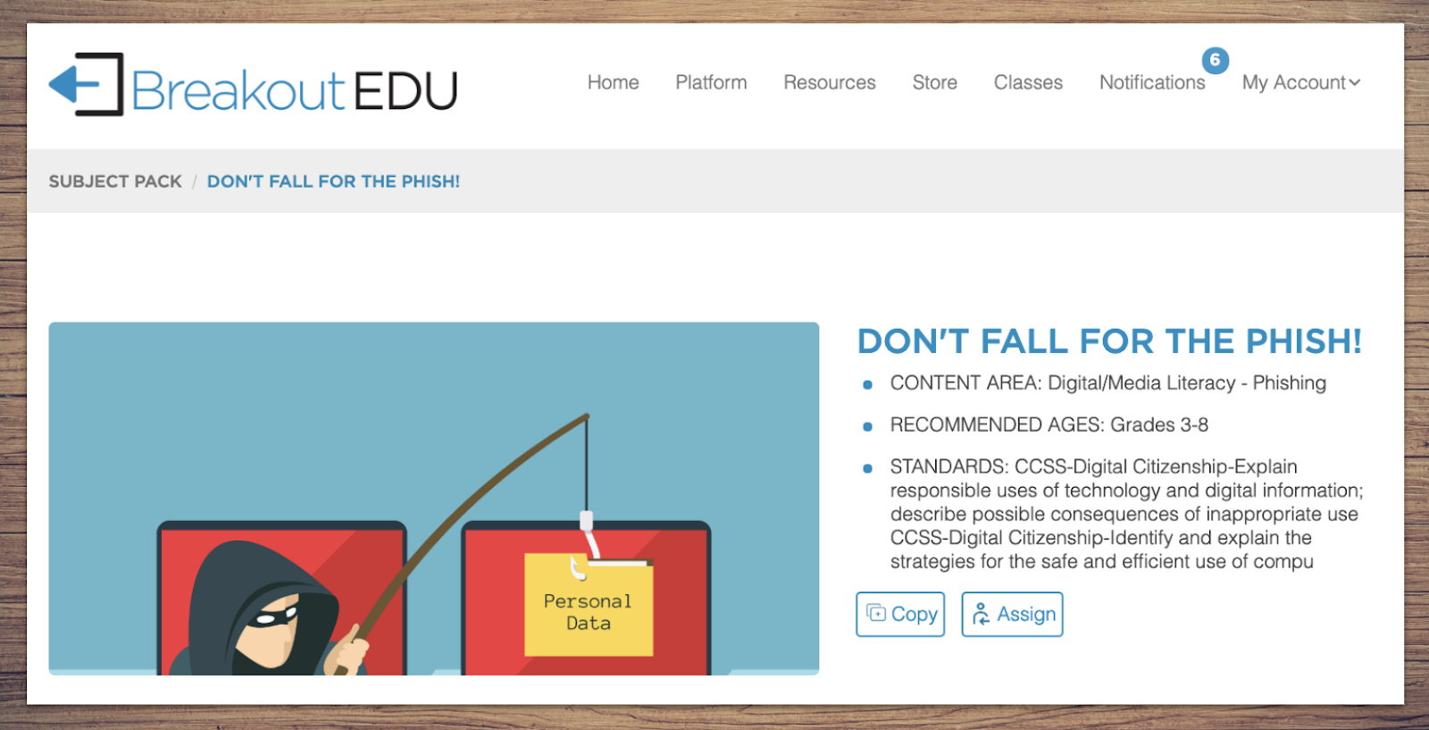Click the SUBJECT PACK breadcrumb
This screenshot has height=730, width=1429.
tap(115, 181)
